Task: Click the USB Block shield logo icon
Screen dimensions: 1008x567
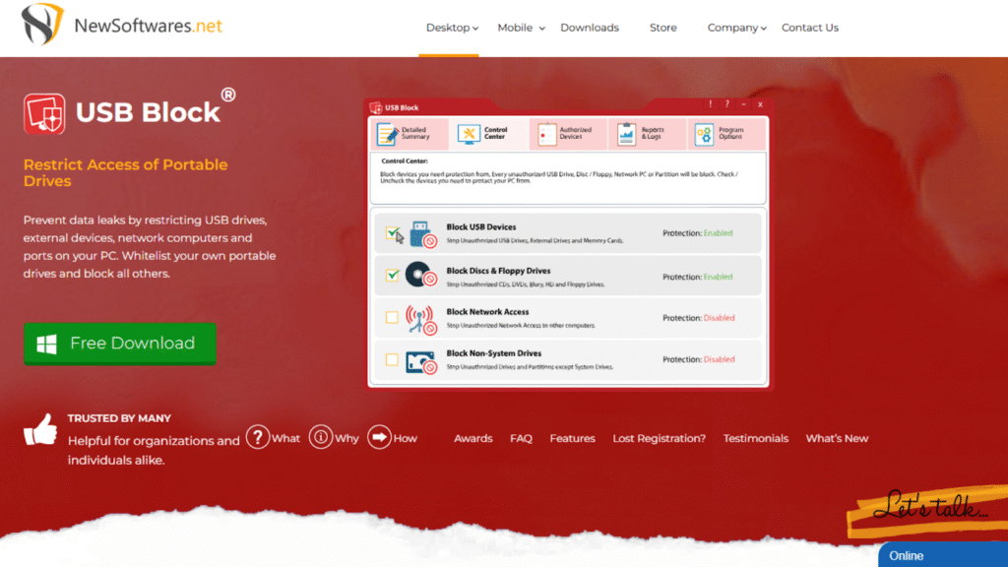Action: click(x=44, y=113)
